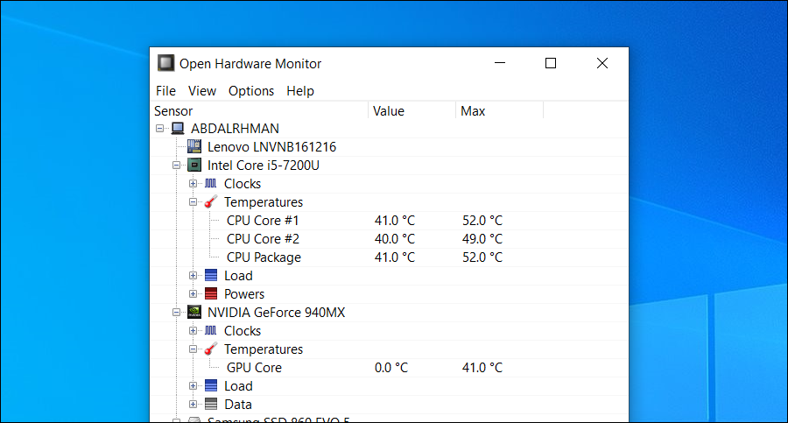Expand the GPU Load node
The height and width of the screenshot is (423, 788).
[x=193, y=386]
